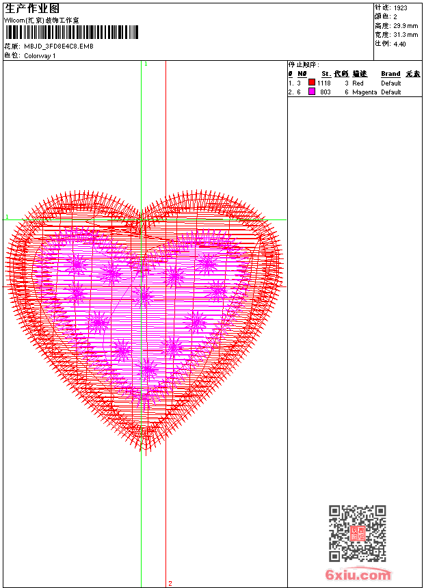This screenshot has height=588, width=424.
Task: Click the Colorway 1 label
Action: [x=40, y=56]
